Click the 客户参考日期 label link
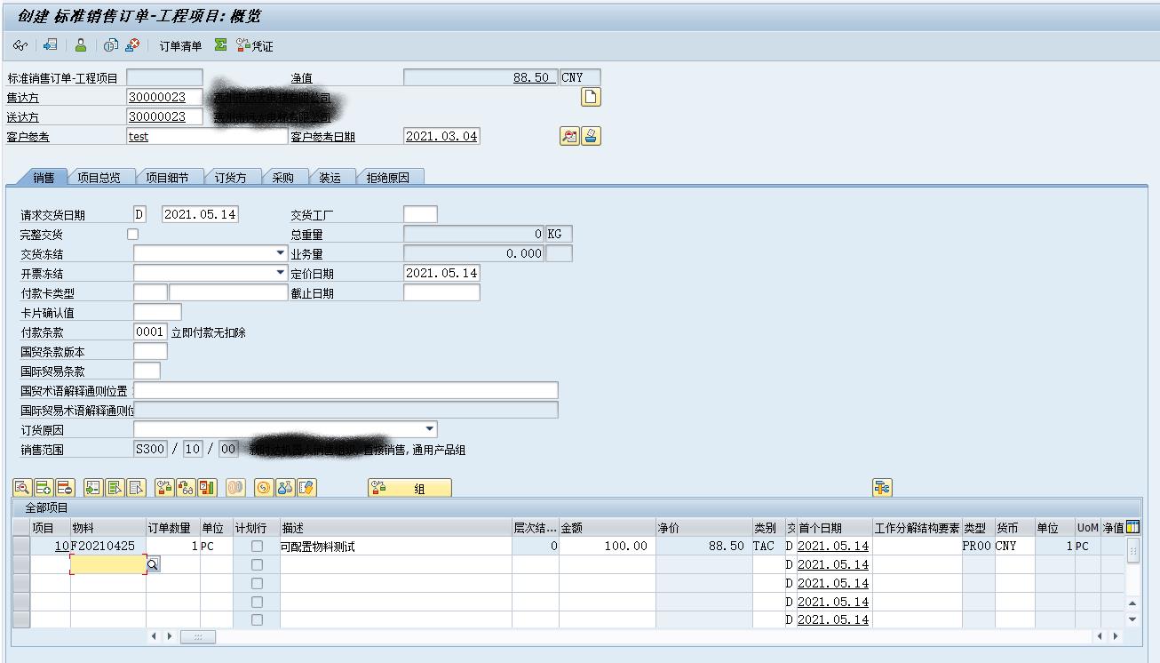 [323, 137]
